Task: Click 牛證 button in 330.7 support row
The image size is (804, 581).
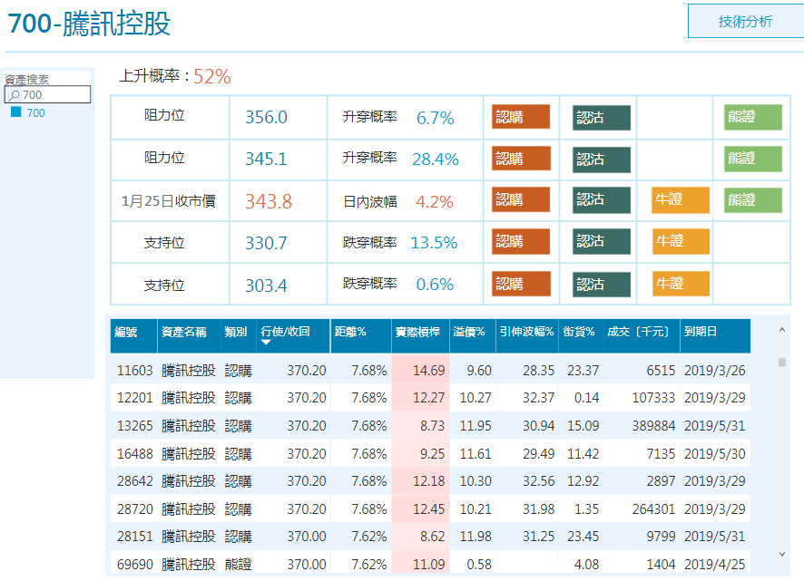Action: (x=681, y=241)
